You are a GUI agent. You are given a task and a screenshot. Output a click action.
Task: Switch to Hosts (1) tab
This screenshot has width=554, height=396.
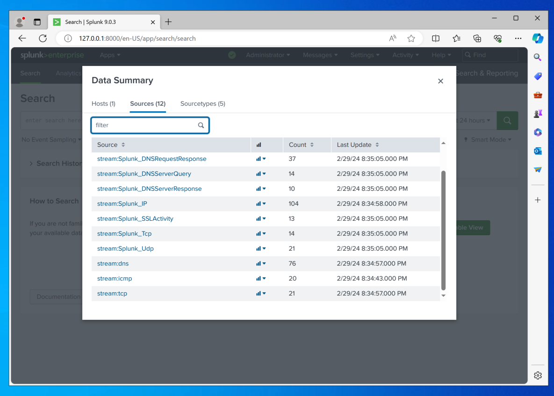click(103, 104)
